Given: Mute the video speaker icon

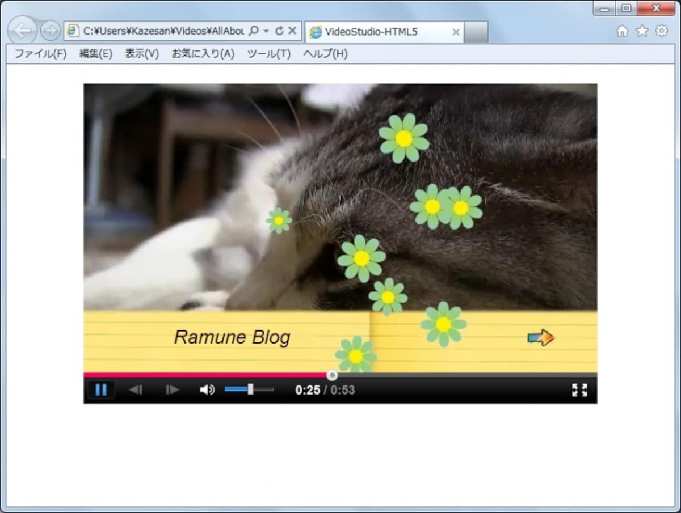Looking at the screenshot, I should [x=207, y=390].
